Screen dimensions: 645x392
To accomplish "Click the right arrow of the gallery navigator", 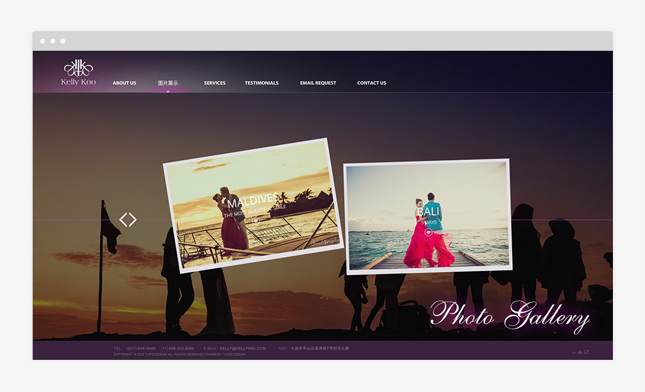I will pos(133,220).
